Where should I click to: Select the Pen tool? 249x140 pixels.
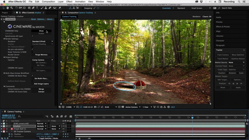coord(33,8)
